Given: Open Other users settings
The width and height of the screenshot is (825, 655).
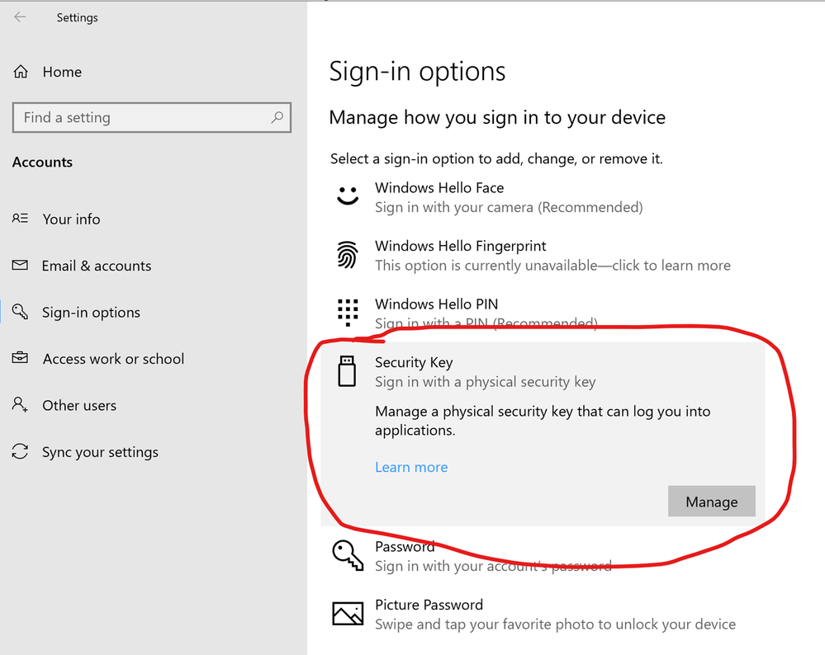Looking at the screenshot, I should click(x=79, y=405).
